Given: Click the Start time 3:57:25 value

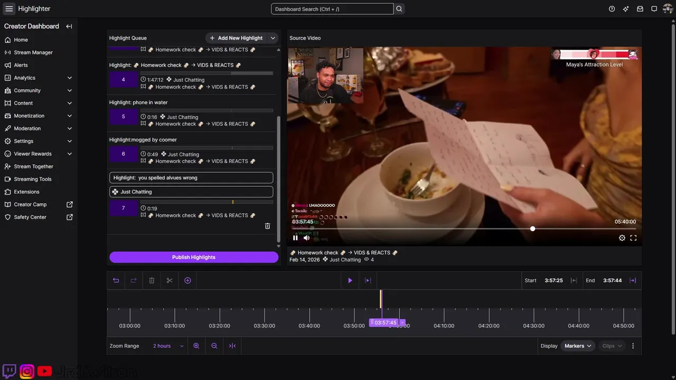Looking at the screenshot, I should [x=553, y=280].
